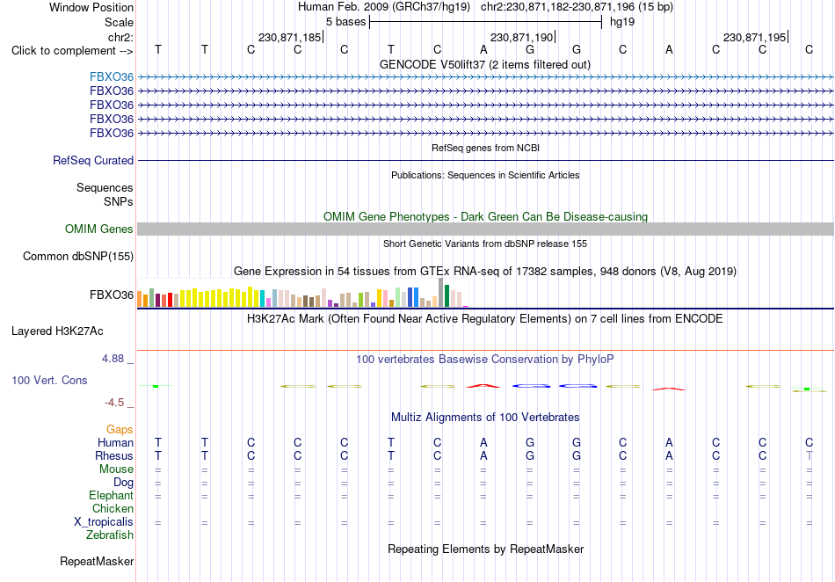
Task: Open Publications: Sequences in Scientific Articles title
Action: tap(485, 175)
